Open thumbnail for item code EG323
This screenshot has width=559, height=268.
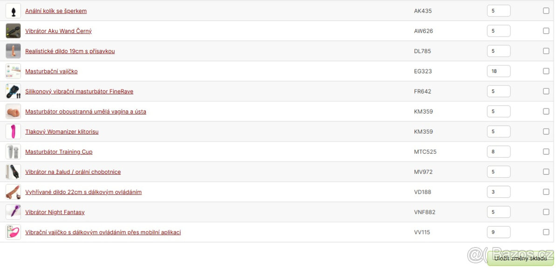click(13, 71)
